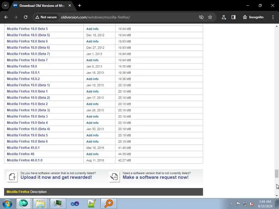This screenshot has width=279, height=209.
Task: Open Mozilla Firefox 45.0.1 link
Action: click(x=23, y=148)
